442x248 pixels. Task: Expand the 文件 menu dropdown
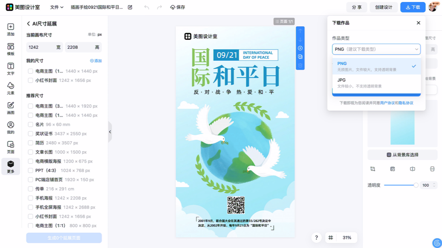pos(57,7)
